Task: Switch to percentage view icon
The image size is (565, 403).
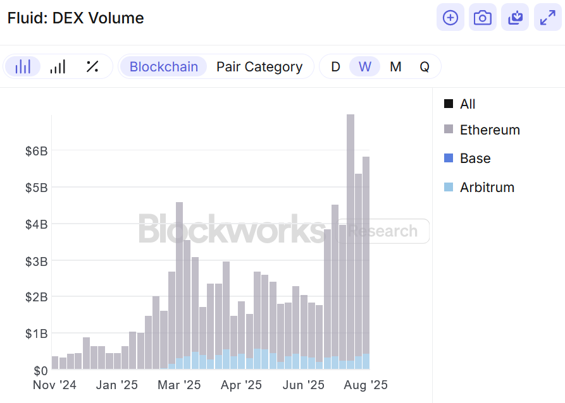Action: coord(92,66)
